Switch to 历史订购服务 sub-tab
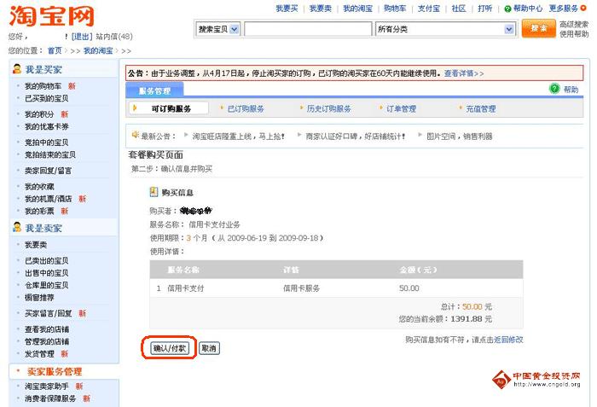The width and height of the screenshot is (597, 407). tap(328, 108)
